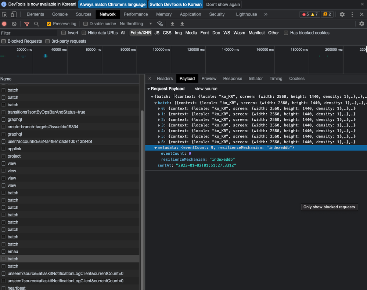Stop recording network log
367x290 pixels.
tap(4, 24)
